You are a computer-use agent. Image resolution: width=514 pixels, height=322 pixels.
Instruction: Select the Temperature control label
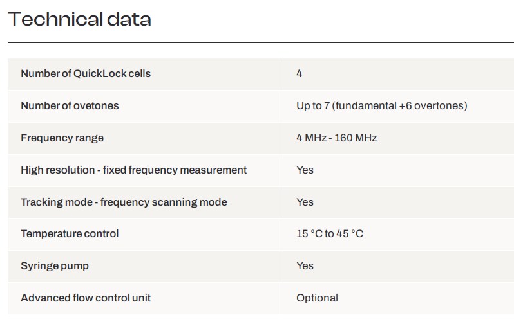tap(70, 234)
